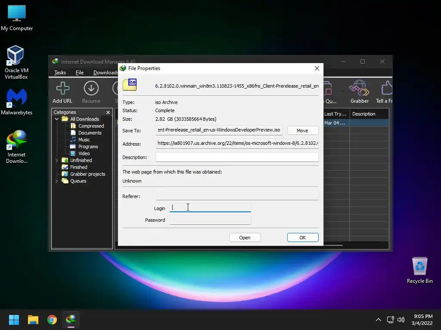This screenshot has height=330, width=441.
Task: Select Video category
Action: 84,153
